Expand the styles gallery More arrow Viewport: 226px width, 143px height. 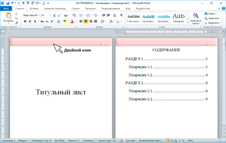click(188, 23)
